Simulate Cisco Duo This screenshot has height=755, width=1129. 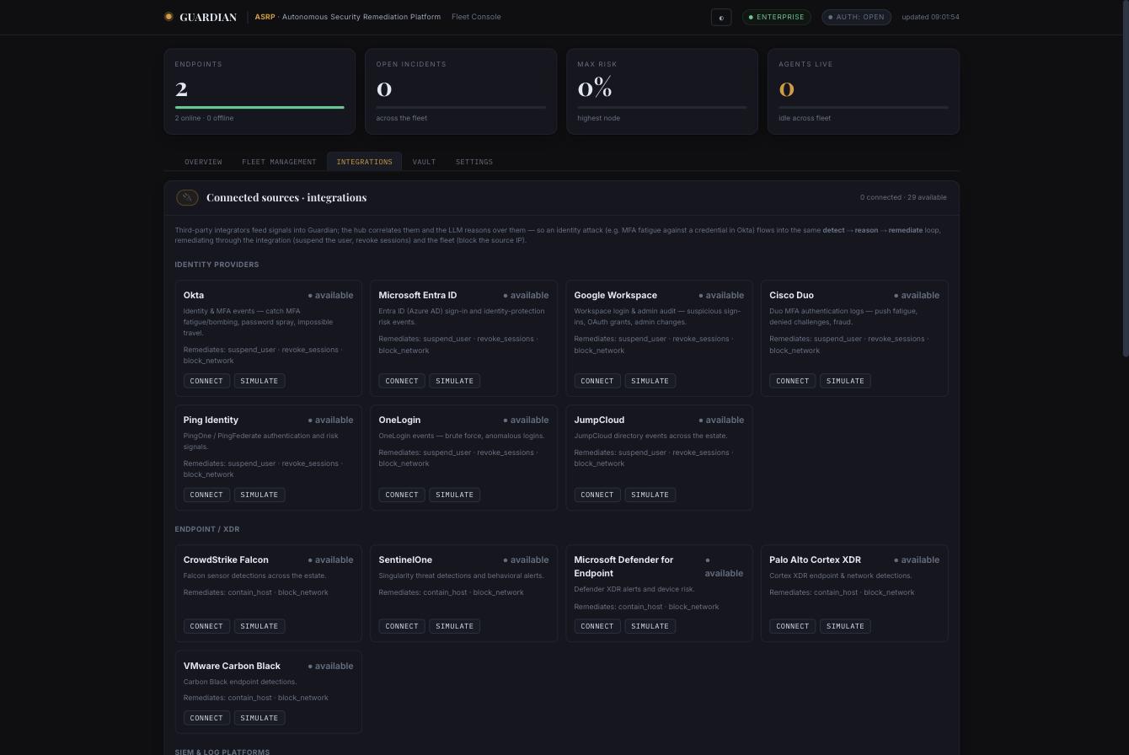tap(846, 381)
